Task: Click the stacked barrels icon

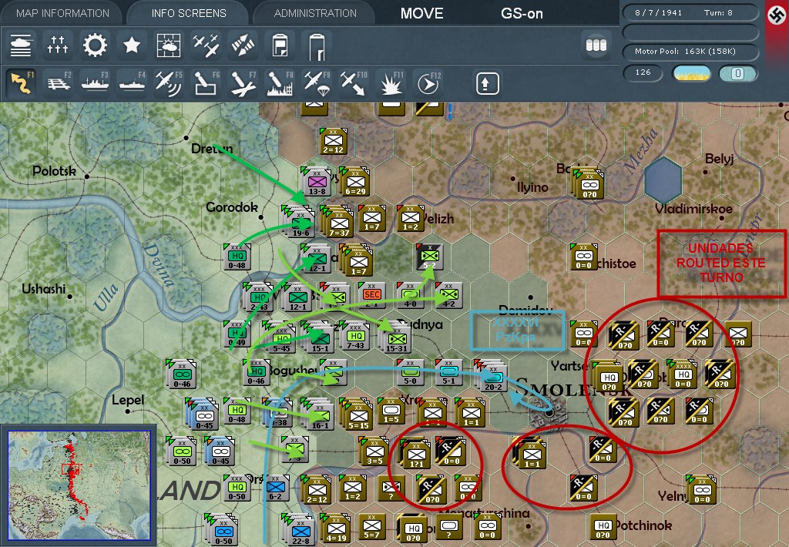Action: pyautogui.click(x=596, y=45)
